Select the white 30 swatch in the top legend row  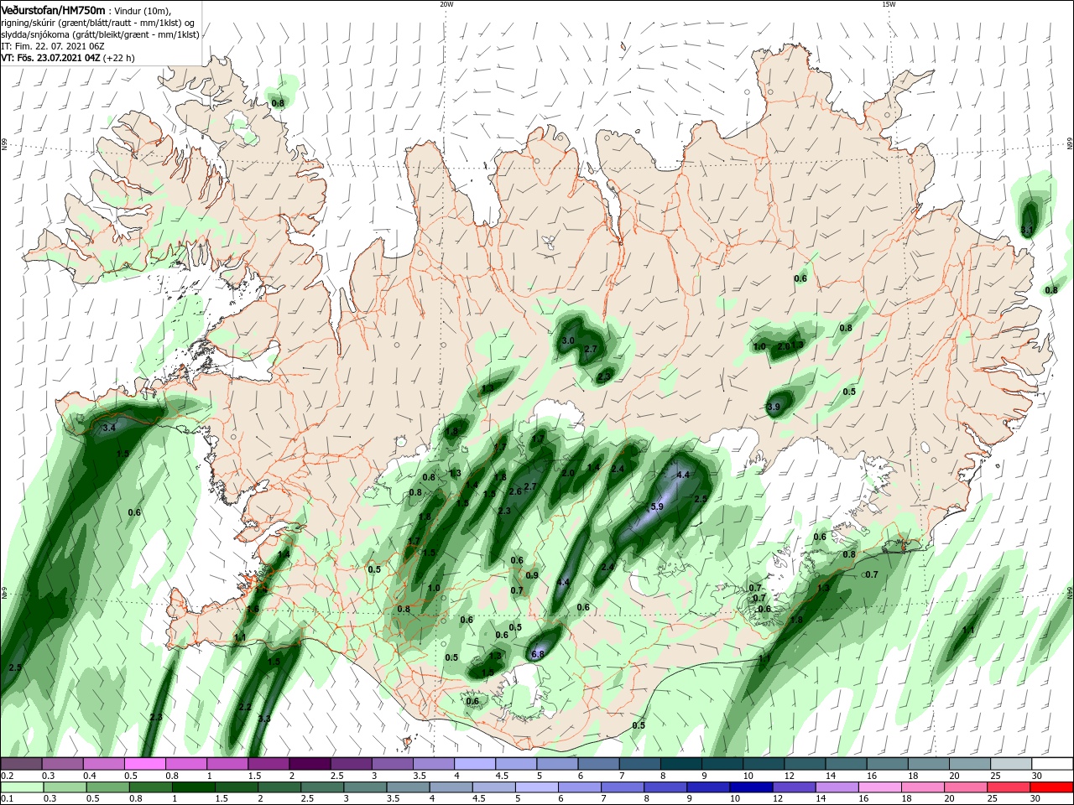1051,764
